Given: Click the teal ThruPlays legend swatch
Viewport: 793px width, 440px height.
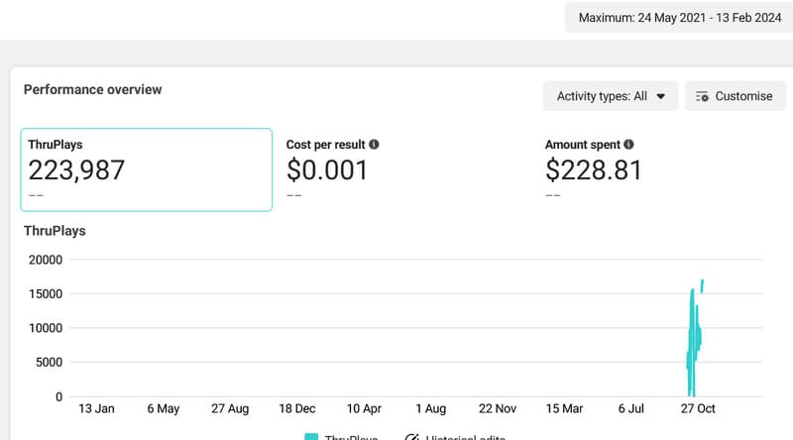Looking at the screenshot, I should point(311,437).
